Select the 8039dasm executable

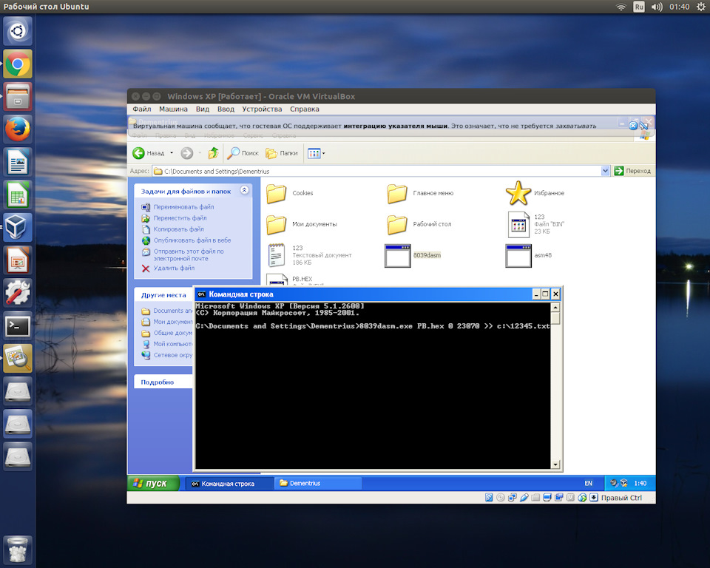(x=413, y=255)
